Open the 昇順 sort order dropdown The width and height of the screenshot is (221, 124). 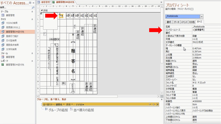[69, 104]
